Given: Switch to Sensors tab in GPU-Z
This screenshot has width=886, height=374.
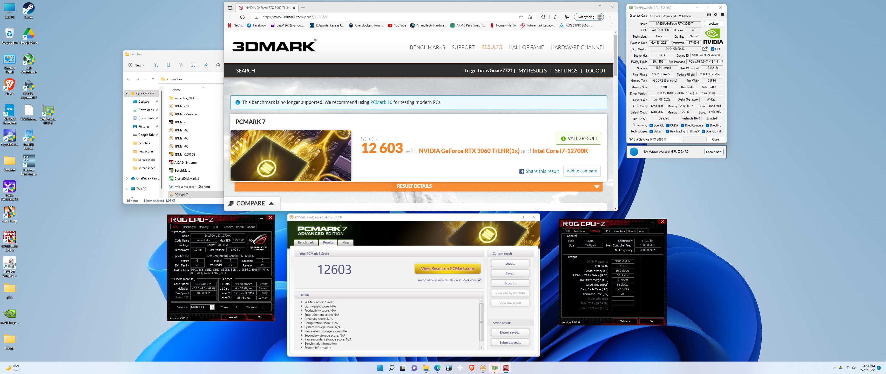Looking at the screenshot, I should coord(655,16).
